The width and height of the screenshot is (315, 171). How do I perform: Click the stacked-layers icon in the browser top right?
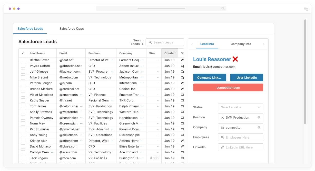306,8
